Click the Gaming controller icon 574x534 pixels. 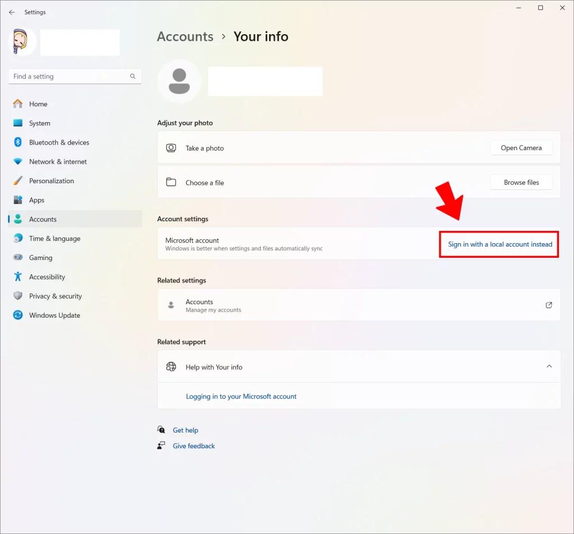point(17,257)
